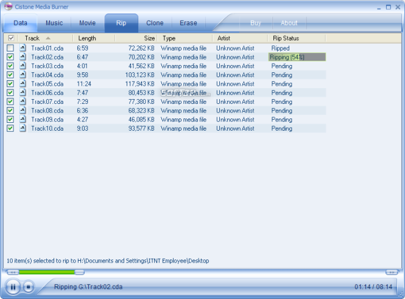Uncheck the Track09.cda checkbox
Screen dimensions: 405x299
[x=10, y=119]
